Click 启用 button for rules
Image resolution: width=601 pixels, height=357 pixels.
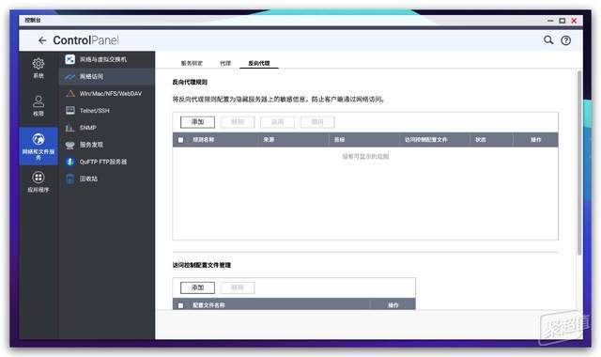point(278,122)
